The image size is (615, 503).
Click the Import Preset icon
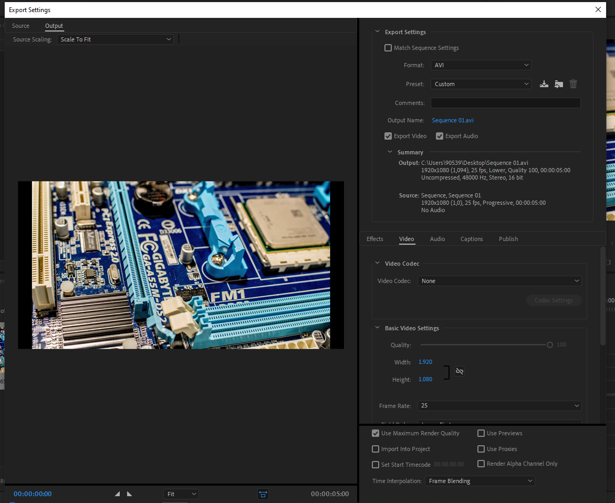[558, 84]
